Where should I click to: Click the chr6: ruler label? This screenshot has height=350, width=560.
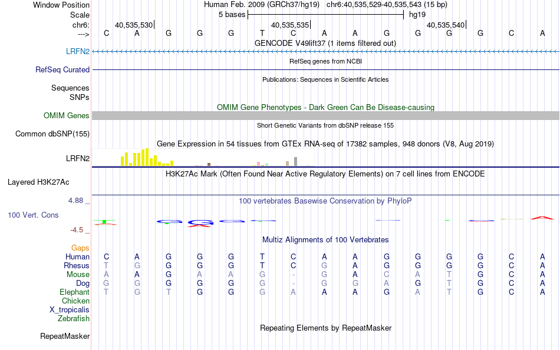[x=81, y=25]
